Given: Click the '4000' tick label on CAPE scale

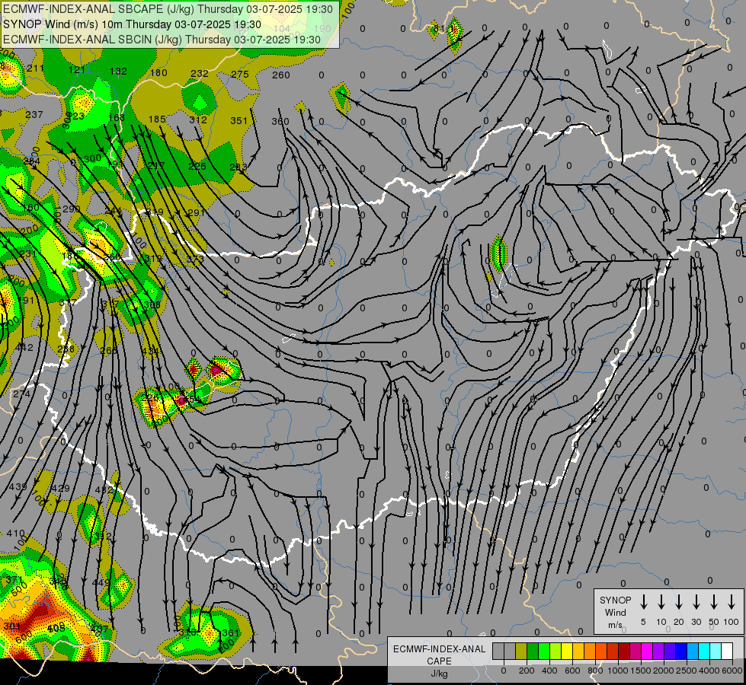Looking at the screenshot, I should click(x=710, y=671).
